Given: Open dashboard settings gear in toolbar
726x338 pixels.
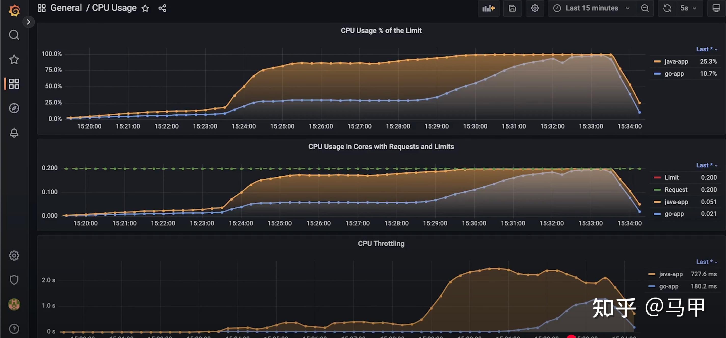Looking at the screenshot, I should point(535,8).
